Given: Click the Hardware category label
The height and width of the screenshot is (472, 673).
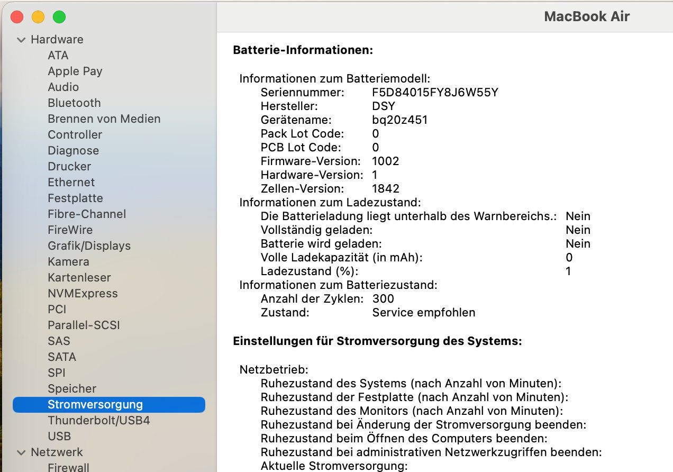Looking at the screenshot, I should 57,40.
